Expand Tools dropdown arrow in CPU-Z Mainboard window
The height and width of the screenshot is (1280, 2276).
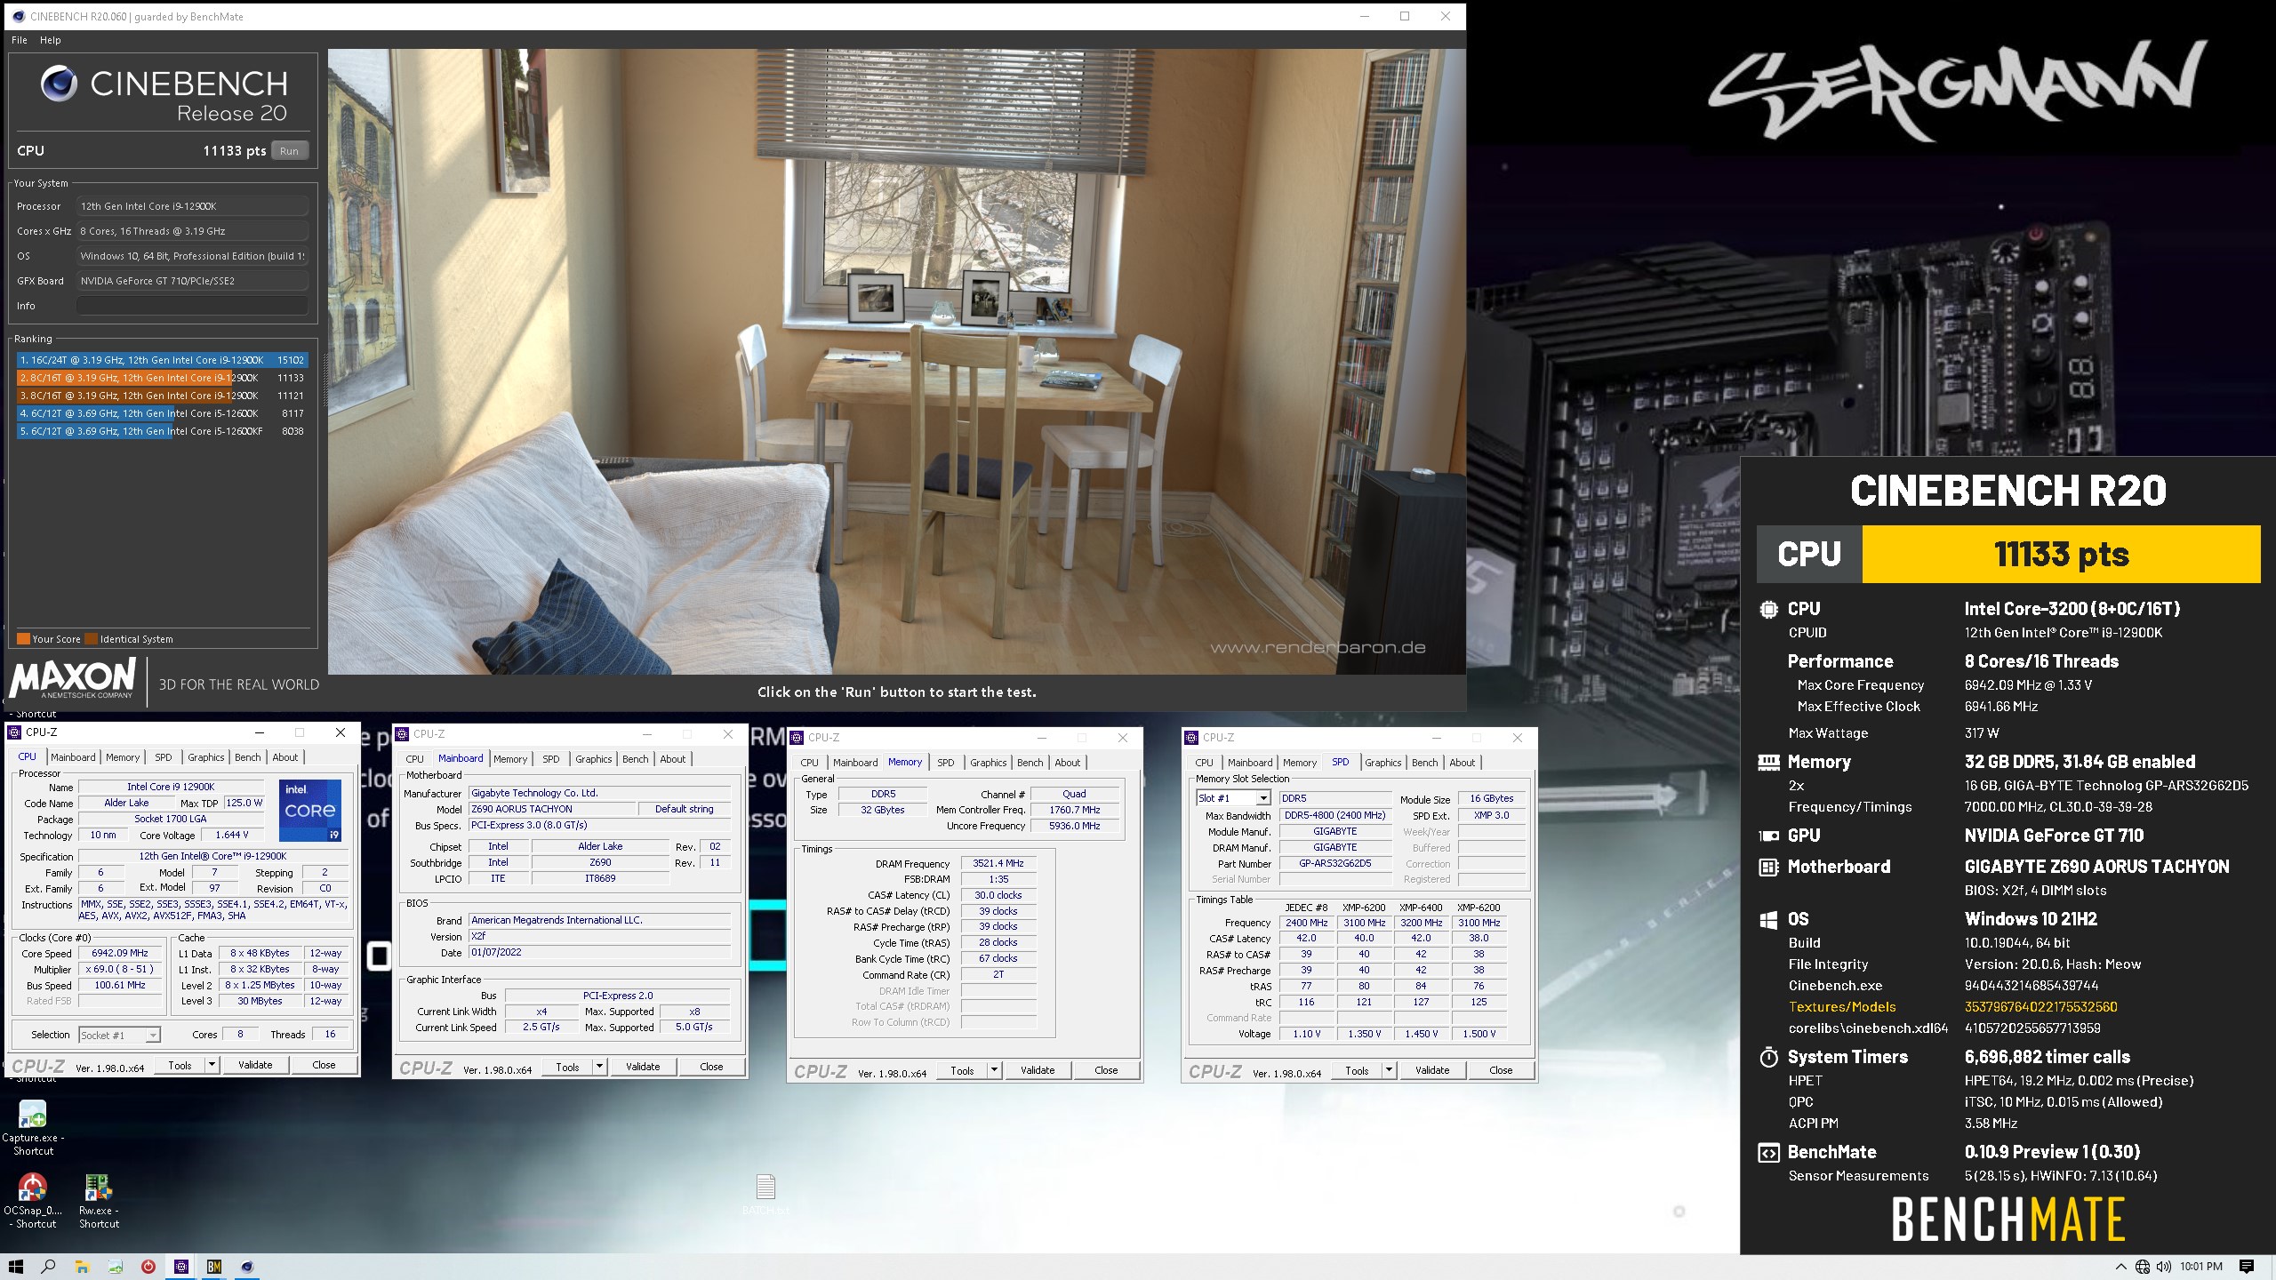[599, 1067]
